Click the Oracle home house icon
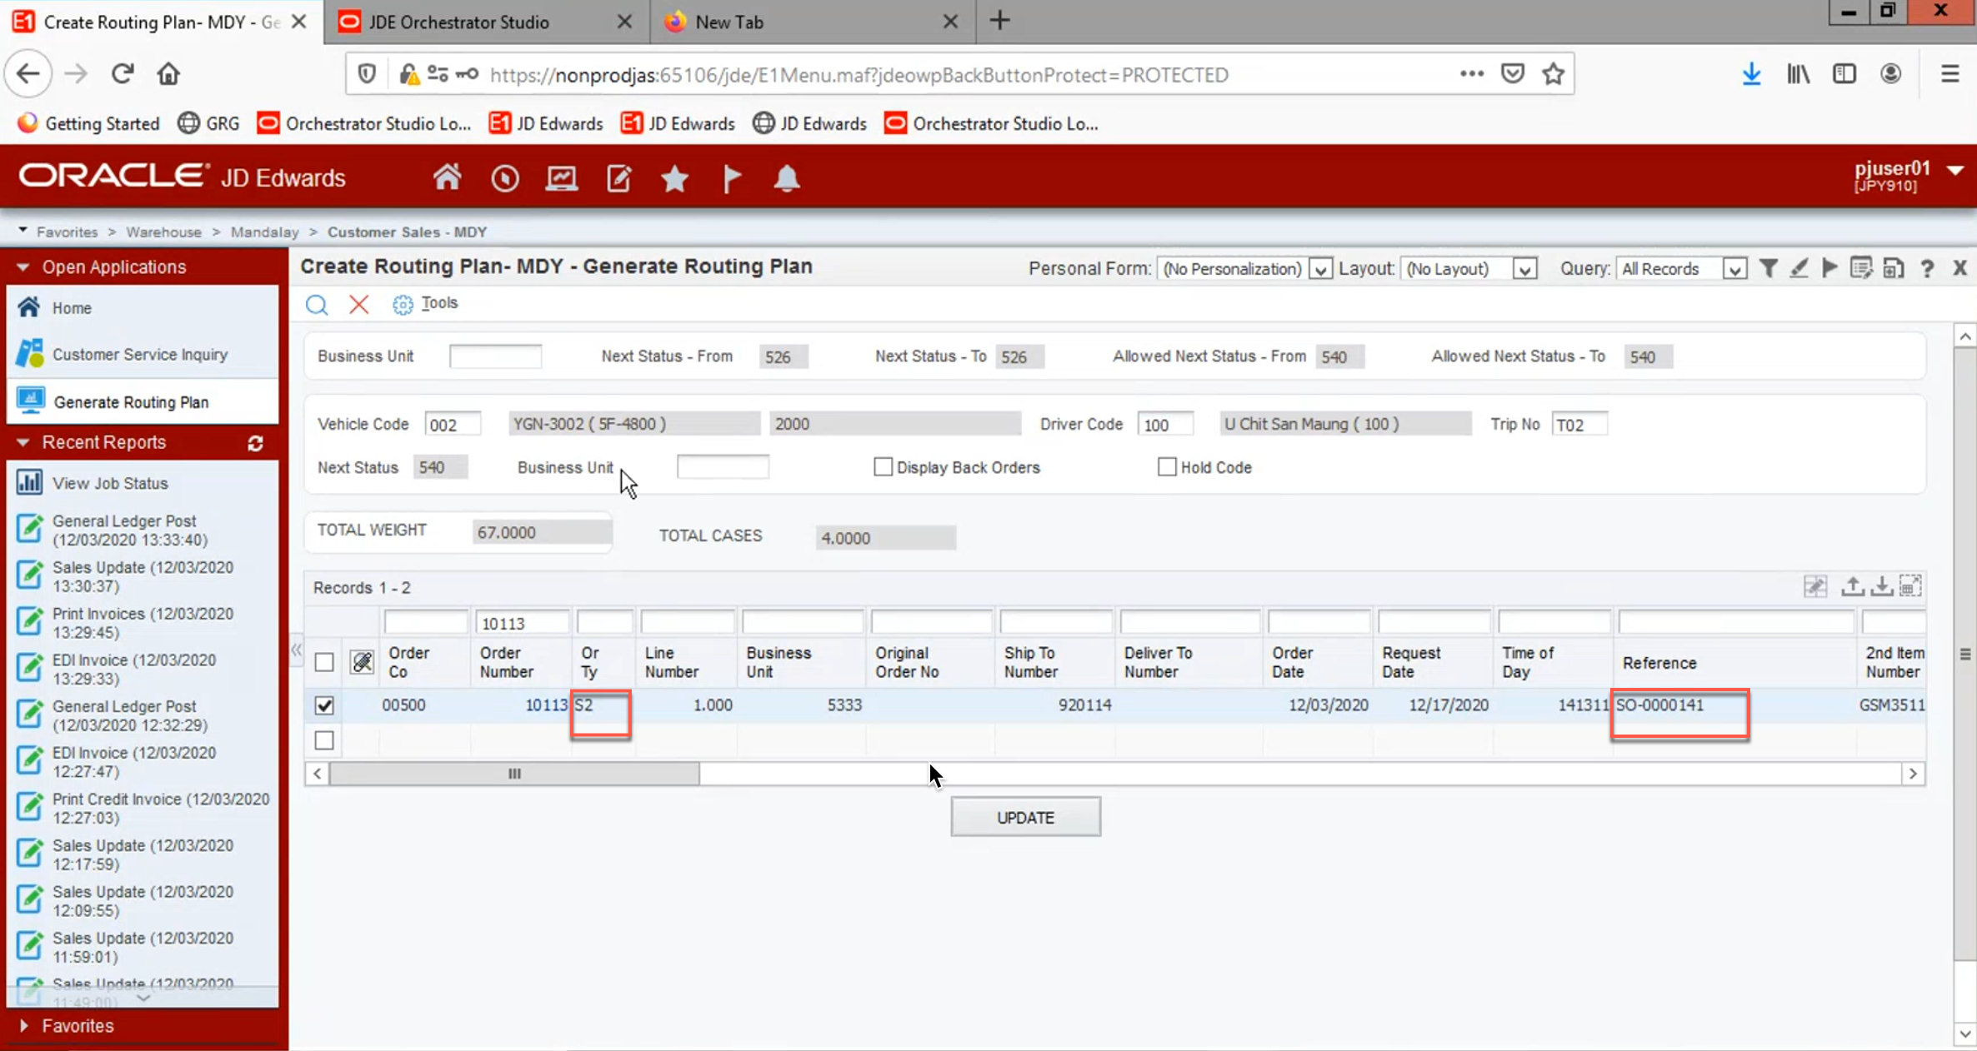 [x=447, y=177]
